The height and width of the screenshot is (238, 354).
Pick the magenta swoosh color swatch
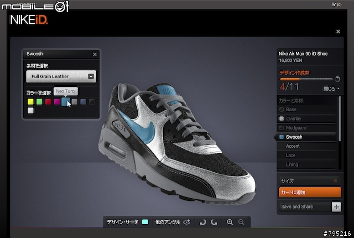click(x=57, y=102)
